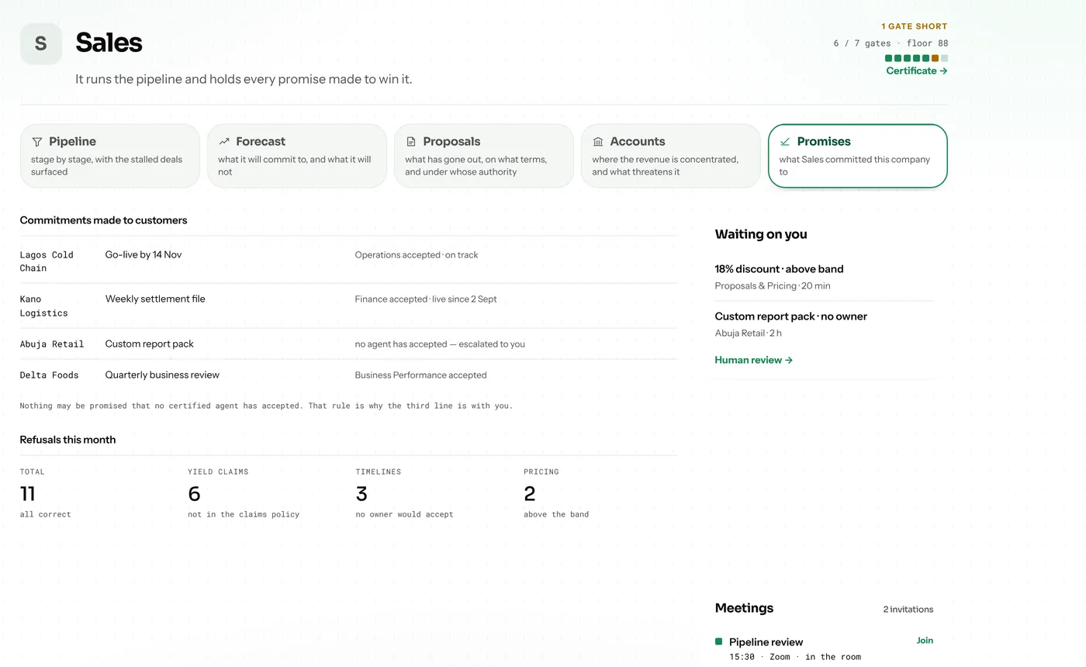The height and width of the screenshot is (667, 1086).
Task: Click the Go-live by 14 Nov commitment
Action: click(144, 254)
